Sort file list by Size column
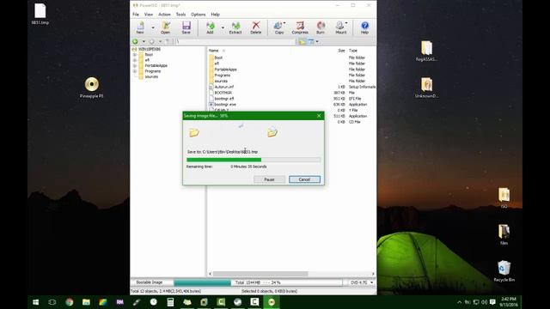Image resolution: width=550 pixels, height=309 pixels. coord(341,51)
